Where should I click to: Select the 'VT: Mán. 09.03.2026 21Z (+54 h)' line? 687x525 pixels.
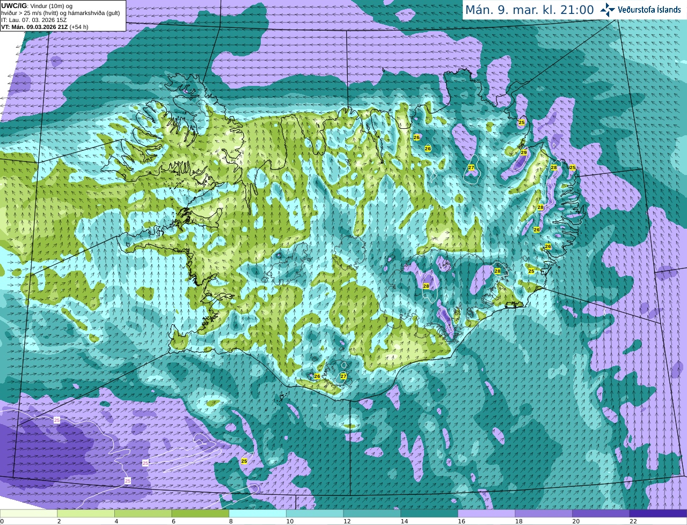(45, 27)
